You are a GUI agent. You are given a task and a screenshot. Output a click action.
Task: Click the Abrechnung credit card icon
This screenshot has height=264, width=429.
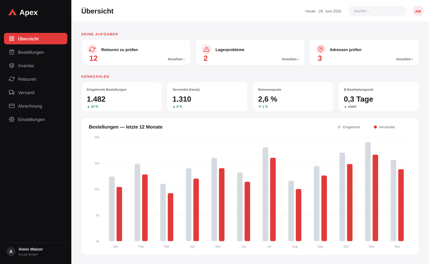point(12,106)
